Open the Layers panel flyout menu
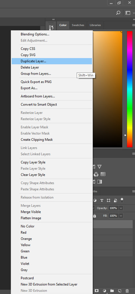Image resolution: width=135 pixels, height=294 pixels. tap(134, 191)
